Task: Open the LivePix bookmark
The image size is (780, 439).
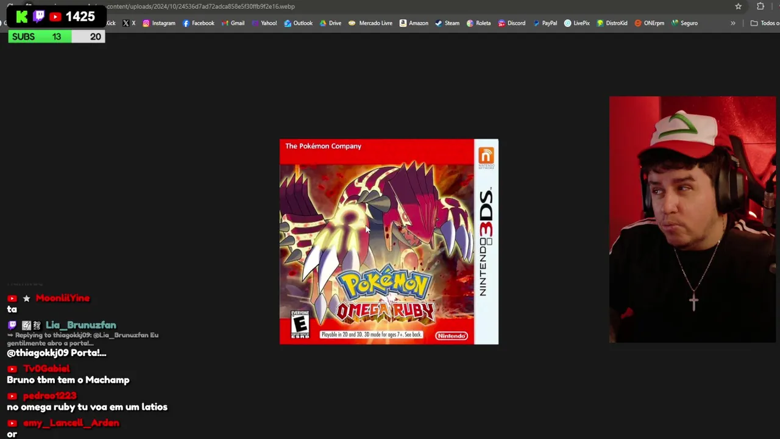Action: (576, 23)
